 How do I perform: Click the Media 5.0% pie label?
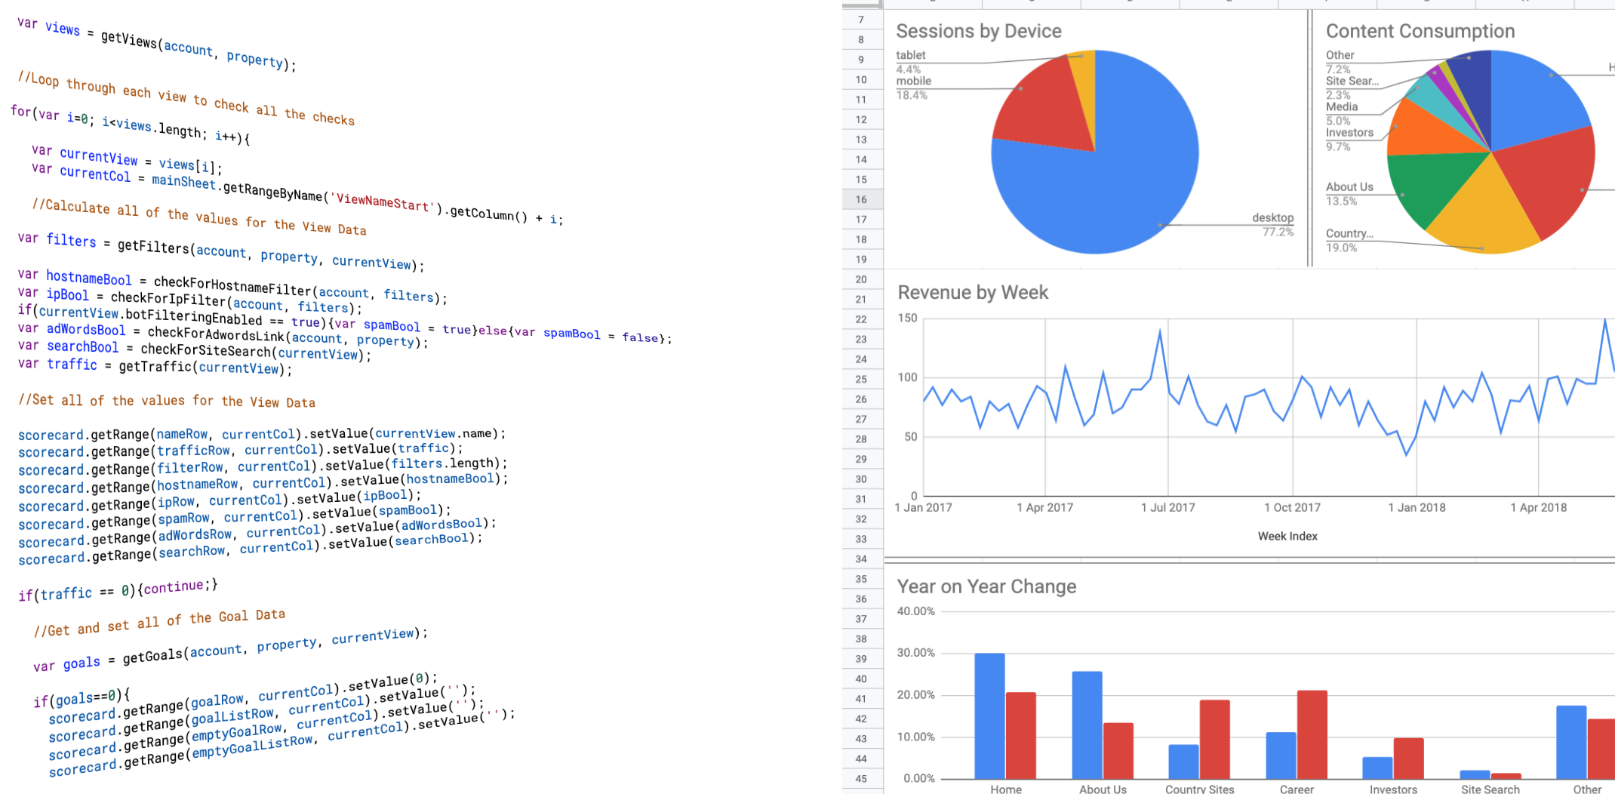coord(1341,113)
